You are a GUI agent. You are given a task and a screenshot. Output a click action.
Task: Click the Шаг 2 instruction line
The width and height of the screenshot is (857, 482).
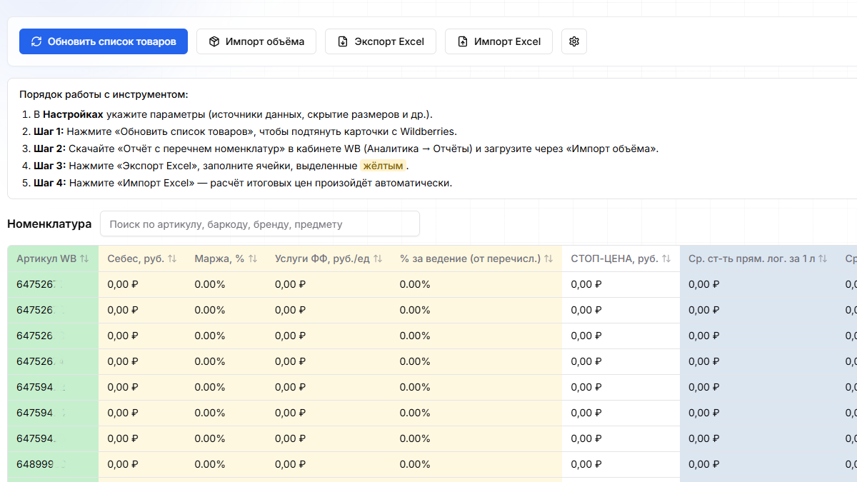(346, 149)
